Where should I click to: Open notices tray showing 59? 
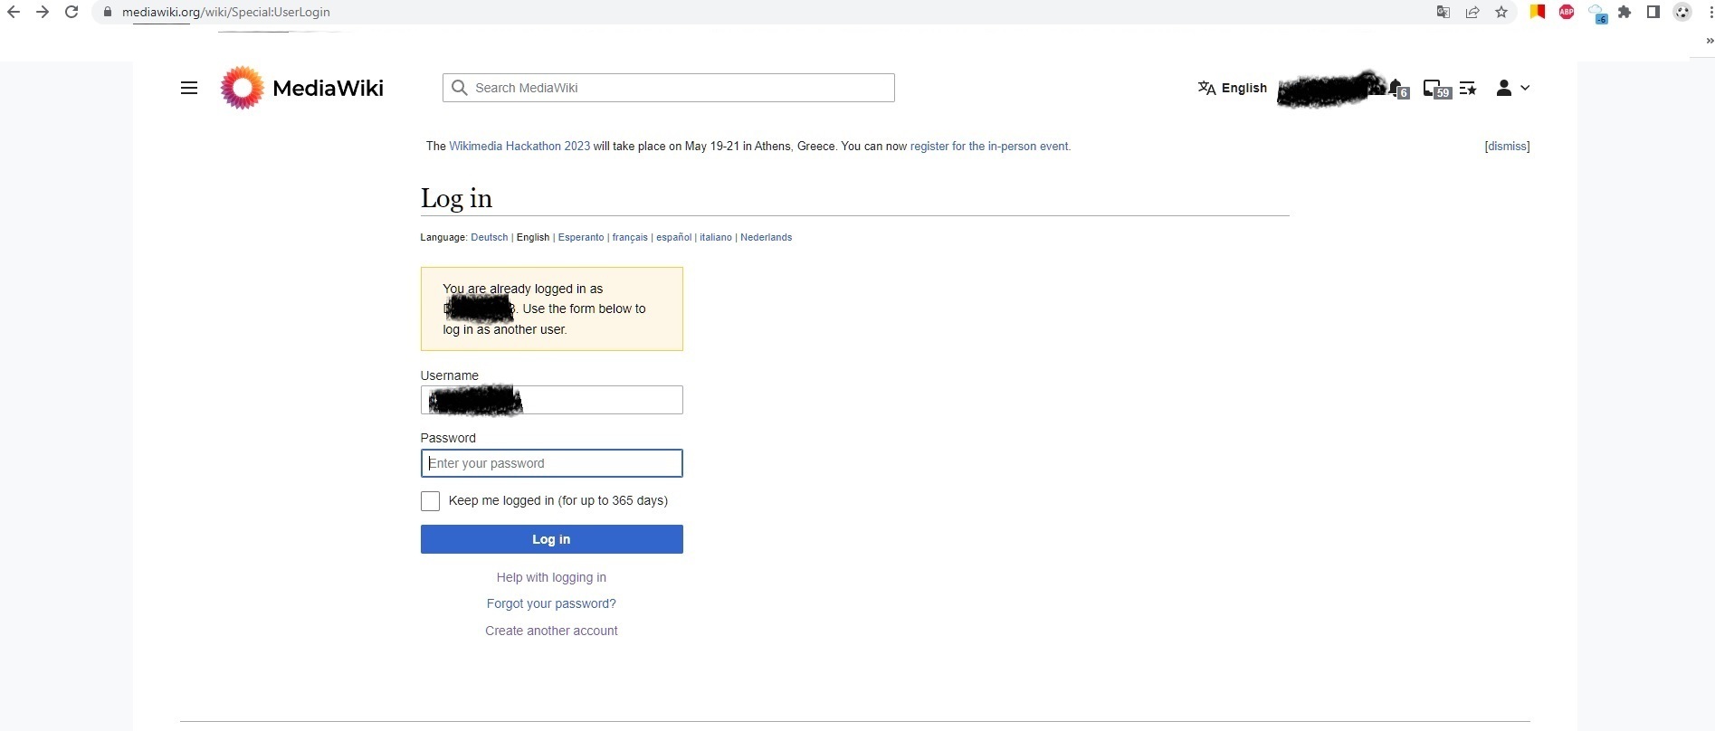click(1436, 89)
